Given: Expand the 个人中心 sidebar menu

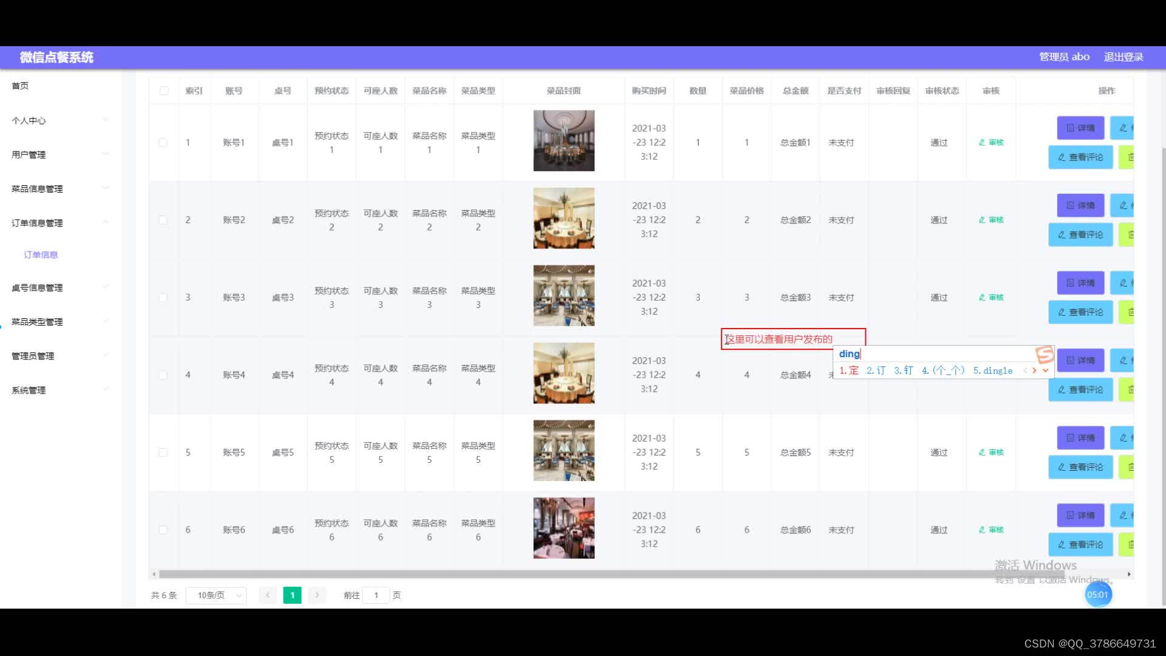Looking at the screenshot, I should [61, 120].
